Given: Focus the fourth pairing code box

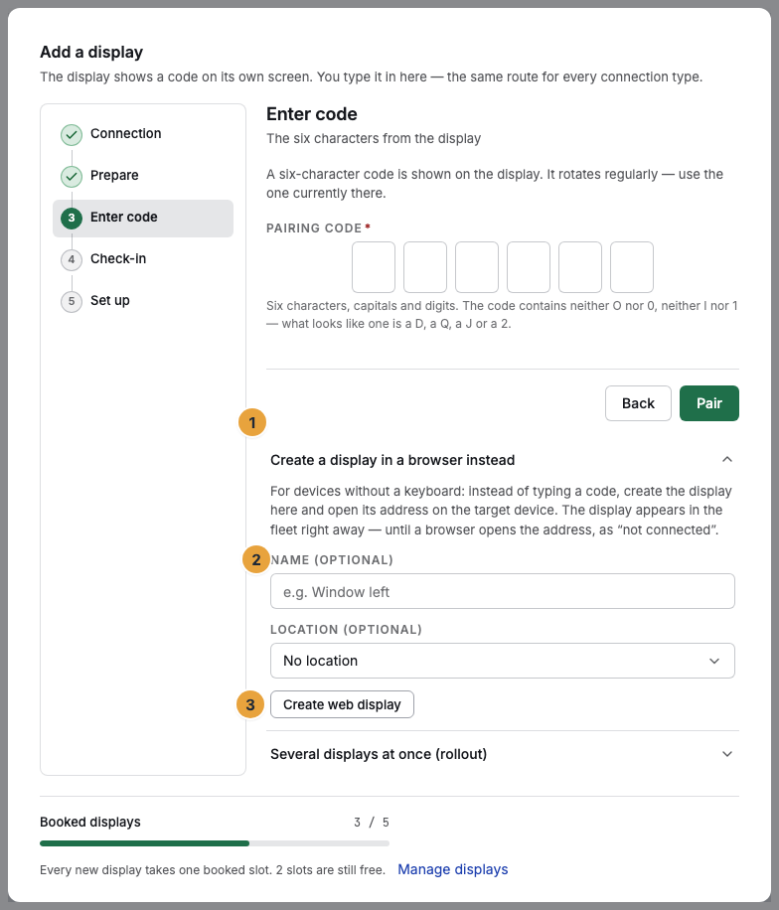Looking at the screenshot, I should [x=529, y=267].
